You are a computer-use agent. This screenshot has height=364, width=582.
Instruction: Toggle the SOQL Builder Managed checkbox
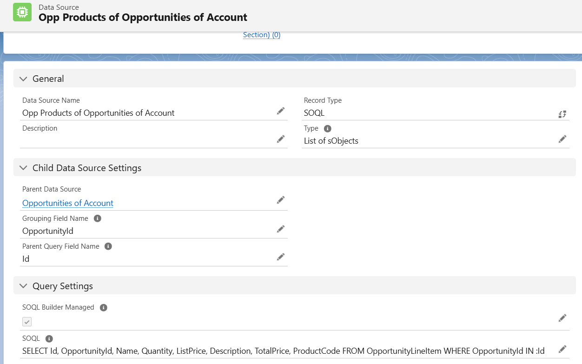tap(27, 322)
